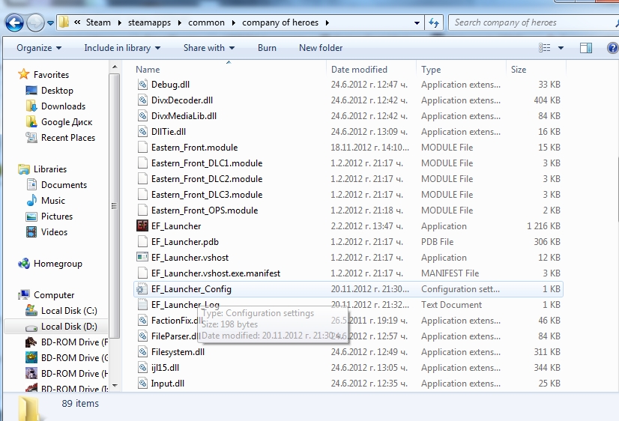Toggle the preview pane icon

(586, 48)
